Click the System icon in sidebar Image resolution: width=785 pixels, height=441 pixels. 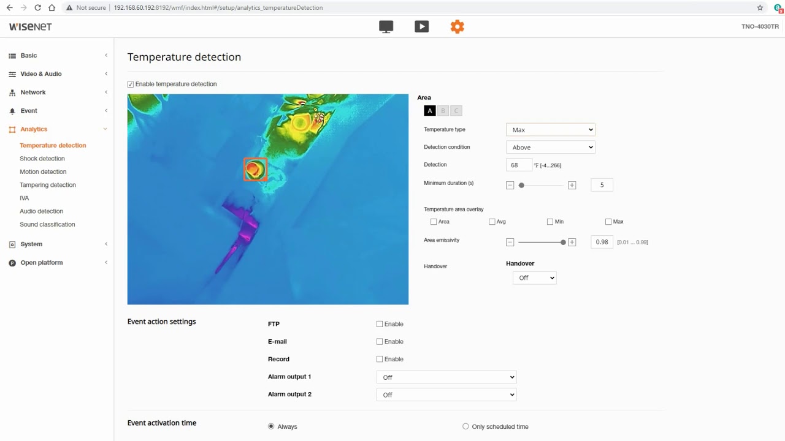[12, 244]
